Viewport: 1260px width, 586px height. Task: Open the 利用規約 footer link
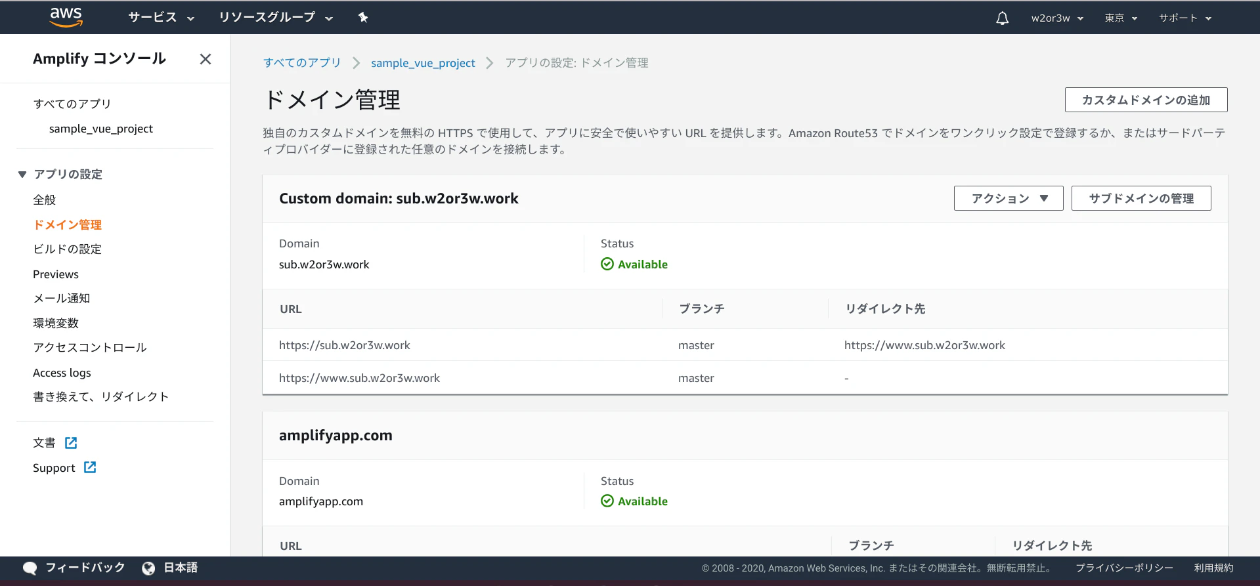pyautogui.click(x=1213, y=568)
